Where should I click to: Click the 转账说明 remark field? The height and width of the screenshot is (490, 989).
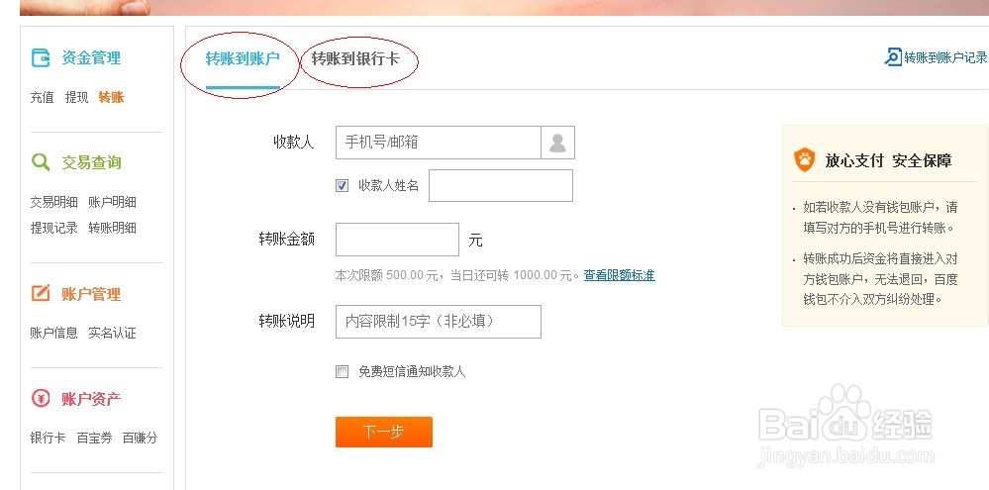point(439,322)
